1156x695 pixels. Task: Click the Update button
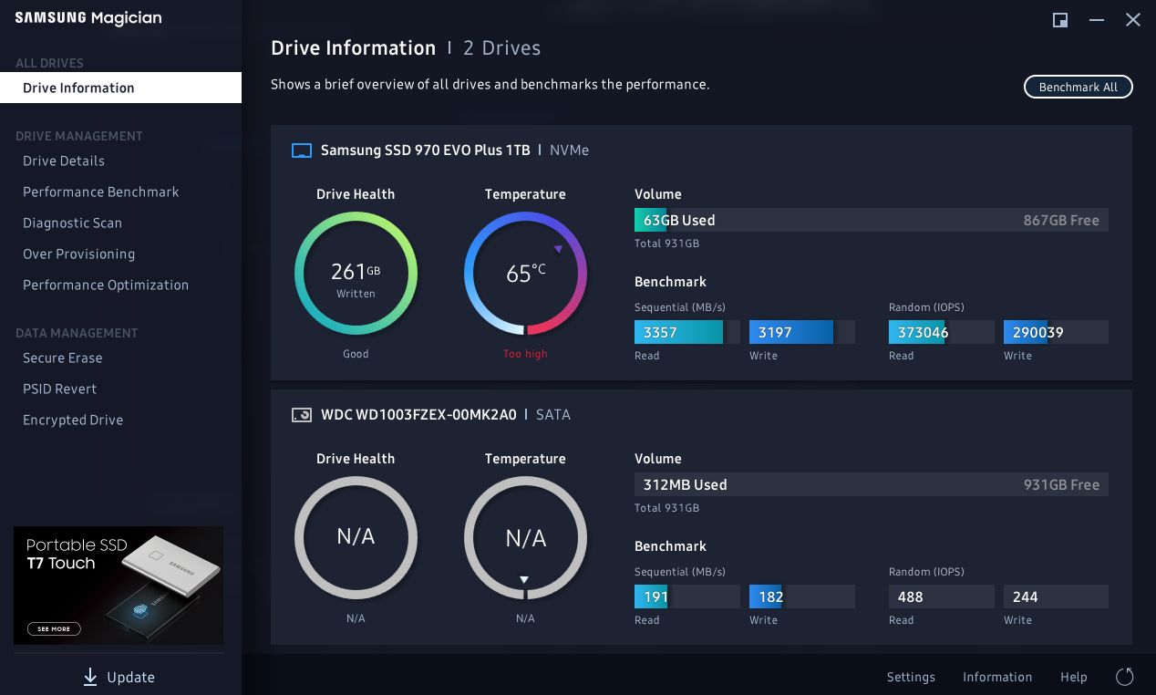[119, 677]
